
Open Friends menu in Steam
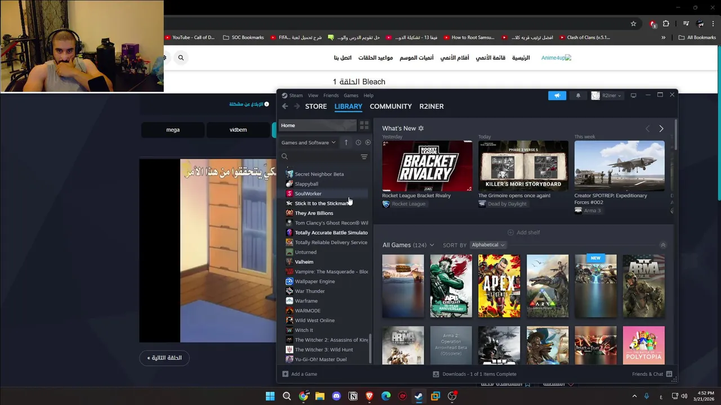[331, 96]
